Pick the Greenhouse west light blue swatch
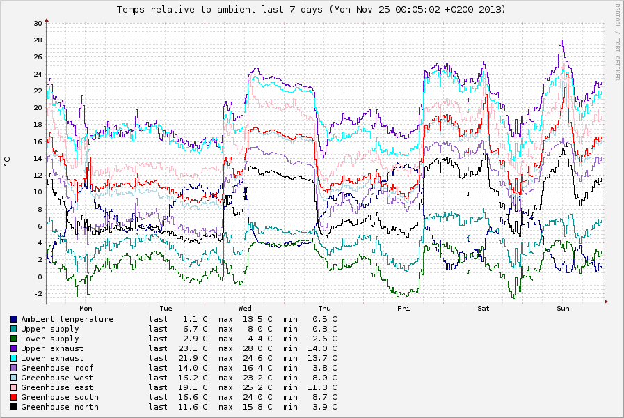 tap(13, 378)
